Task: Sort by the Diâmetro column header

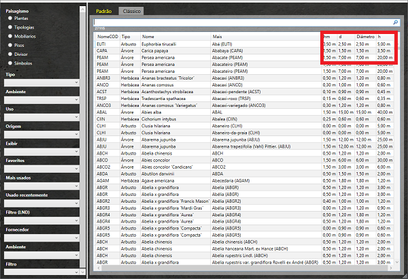Action: pos(366,36)
